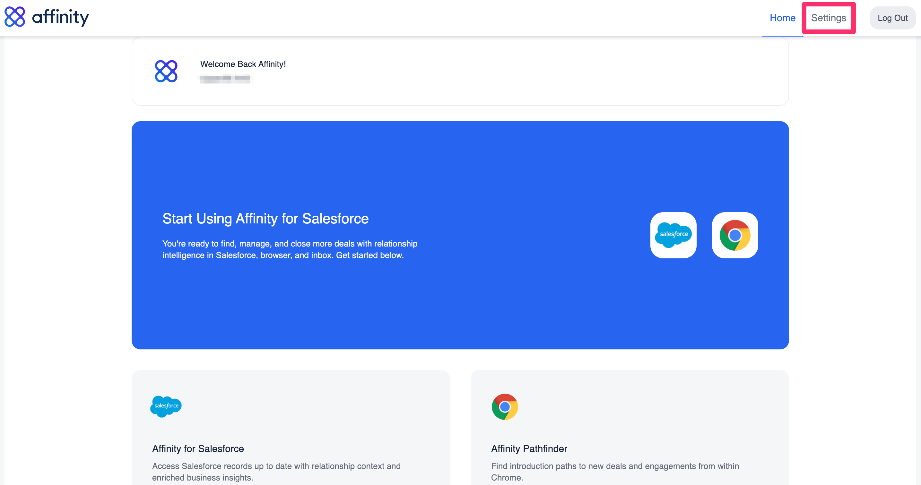
Task: Click the Affinity logo in the top navigation bar
Action: click(14, 17)
